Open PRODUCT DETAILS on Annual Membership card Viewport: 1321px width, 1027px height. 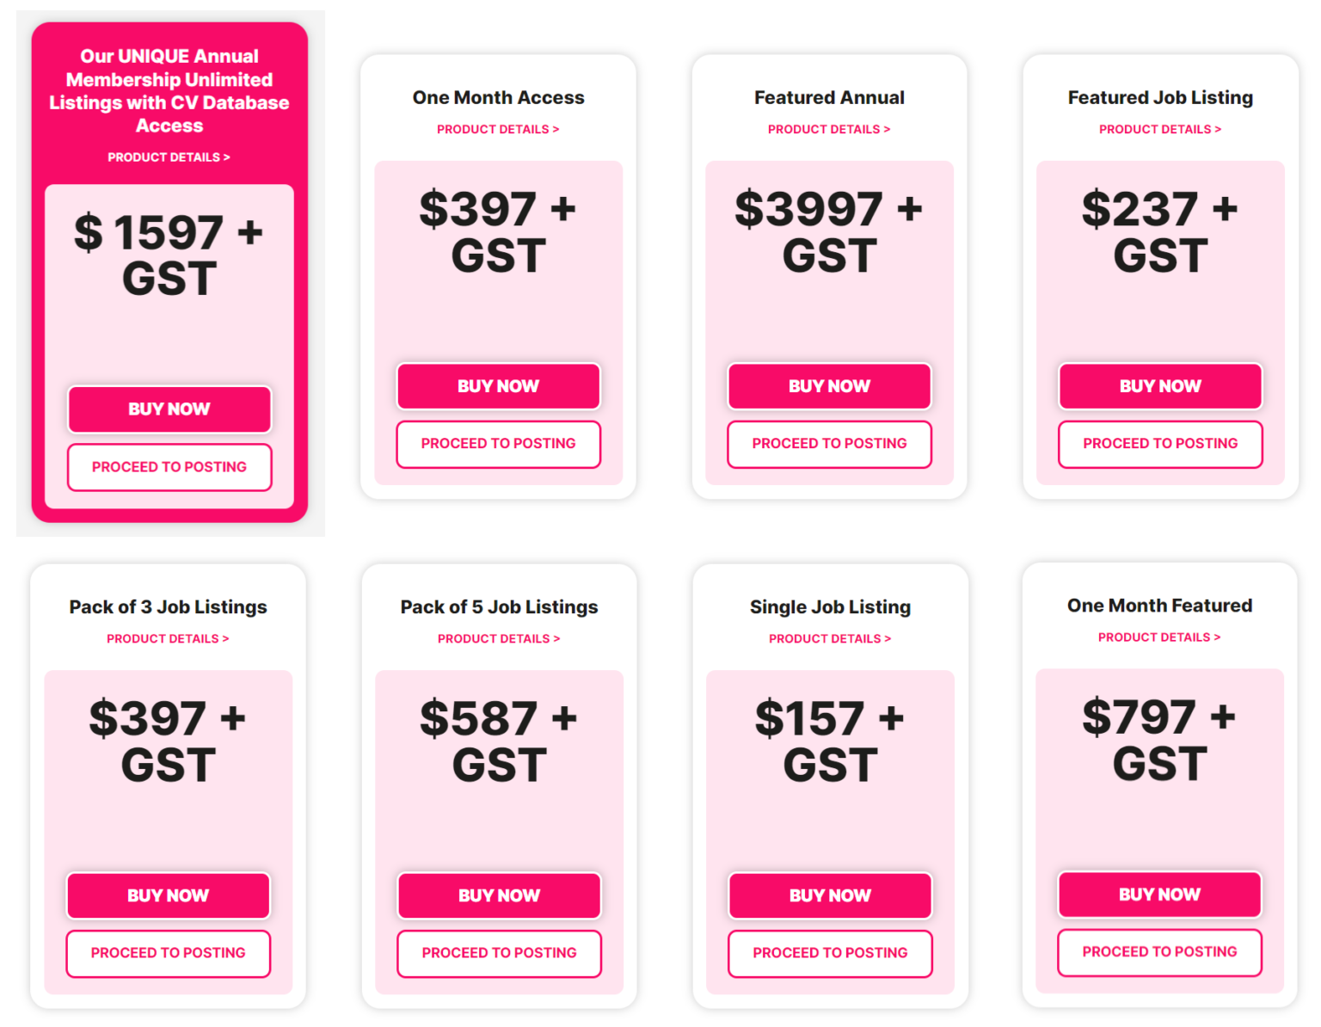pyautogui.click(x=169, y=157)
